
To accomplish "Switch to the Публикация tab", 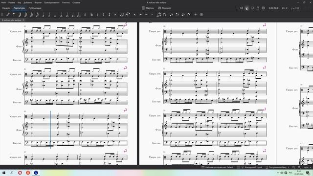I will click(35, 8).
